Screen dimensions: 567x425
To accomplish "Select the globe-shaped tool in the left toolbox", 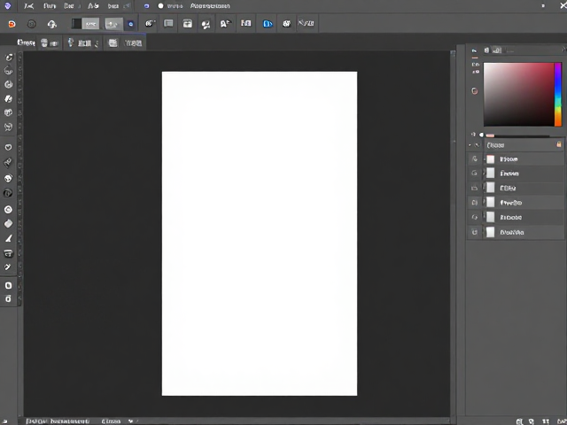I will coord(8,178).
